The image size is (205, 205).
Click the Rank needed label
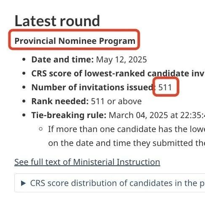click(60, 101)
